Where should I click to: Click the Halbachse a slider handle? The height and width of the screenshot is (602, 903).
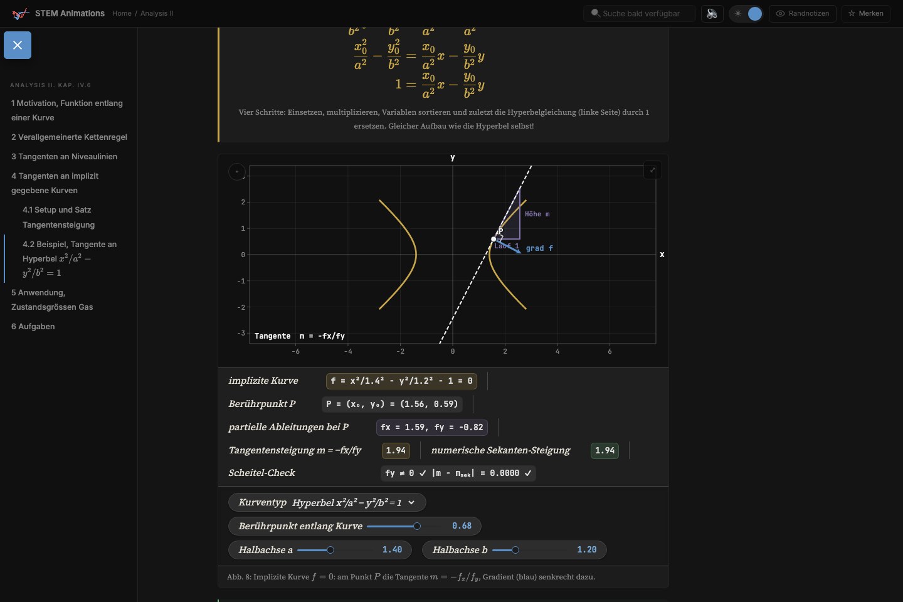330,550
